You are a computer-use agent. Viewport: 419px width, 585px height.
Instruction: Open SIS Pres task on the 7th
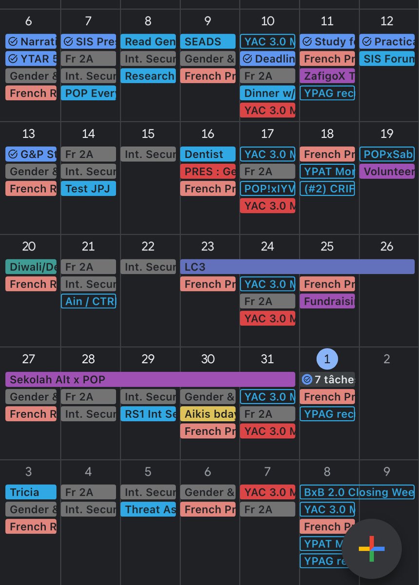point(88,41)
